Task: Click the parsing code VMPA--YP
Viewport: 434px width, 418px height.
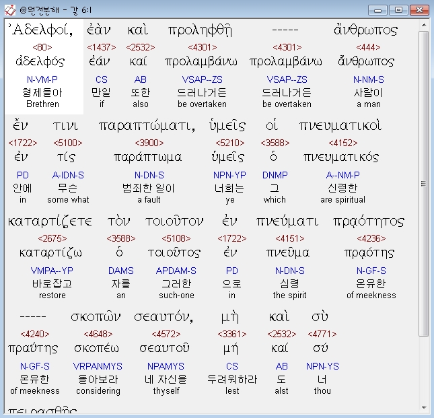Action: click(52, 271)
